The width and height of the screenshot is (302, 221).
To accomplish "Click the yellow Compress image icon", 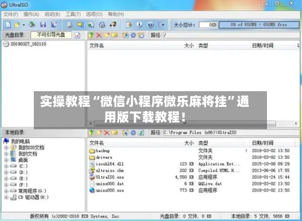I will point(80,25).
